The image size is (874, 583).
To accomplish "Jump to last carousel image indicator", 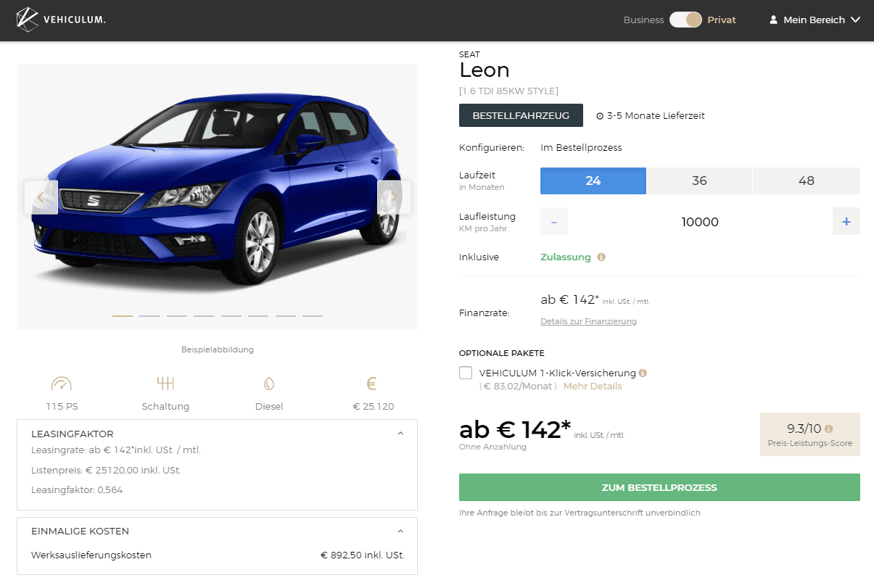I will 313,315.
